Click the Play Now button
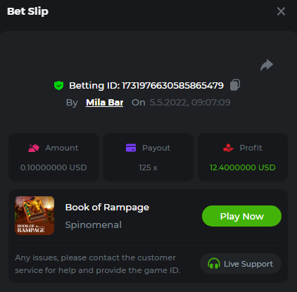 (x=241, y=216)
